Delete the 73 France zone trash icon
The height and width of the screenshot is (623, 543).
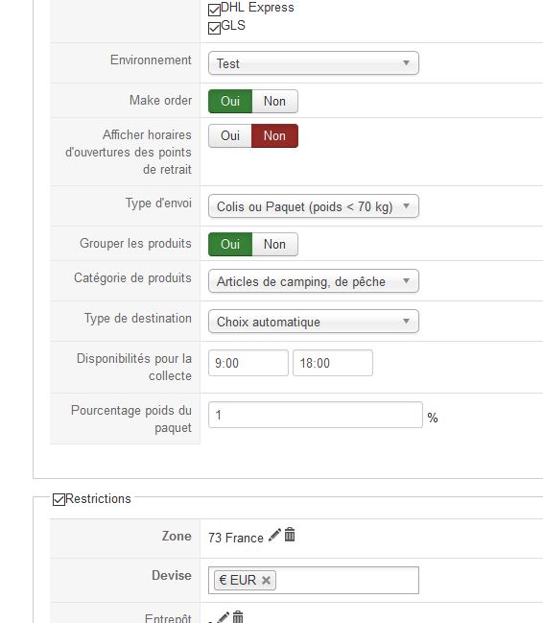290,535
